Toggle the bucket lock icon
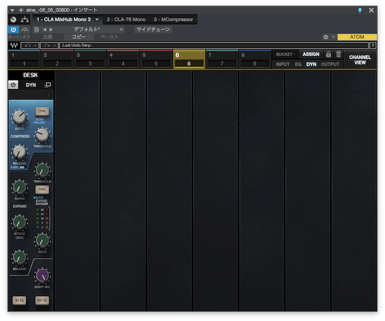385x321 pixels. point(328,54)
